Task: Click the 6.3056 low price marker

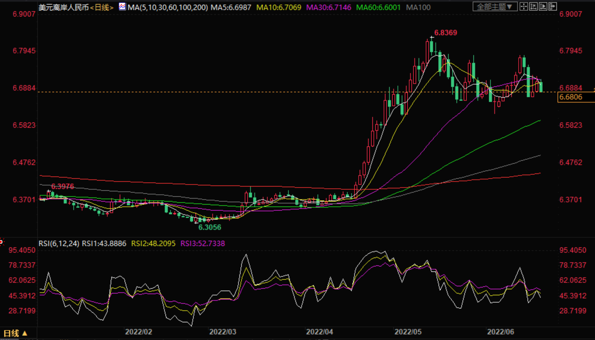Action: tap(210, 227)
